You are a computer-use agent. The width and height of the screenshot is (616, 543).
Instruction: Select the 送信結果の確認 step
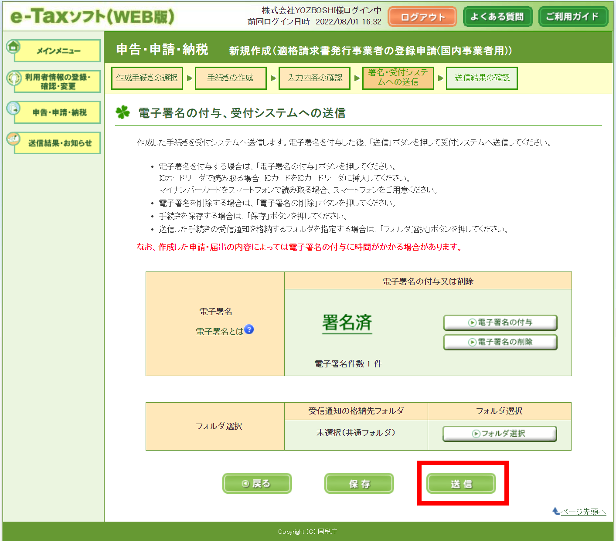(482, 78)
